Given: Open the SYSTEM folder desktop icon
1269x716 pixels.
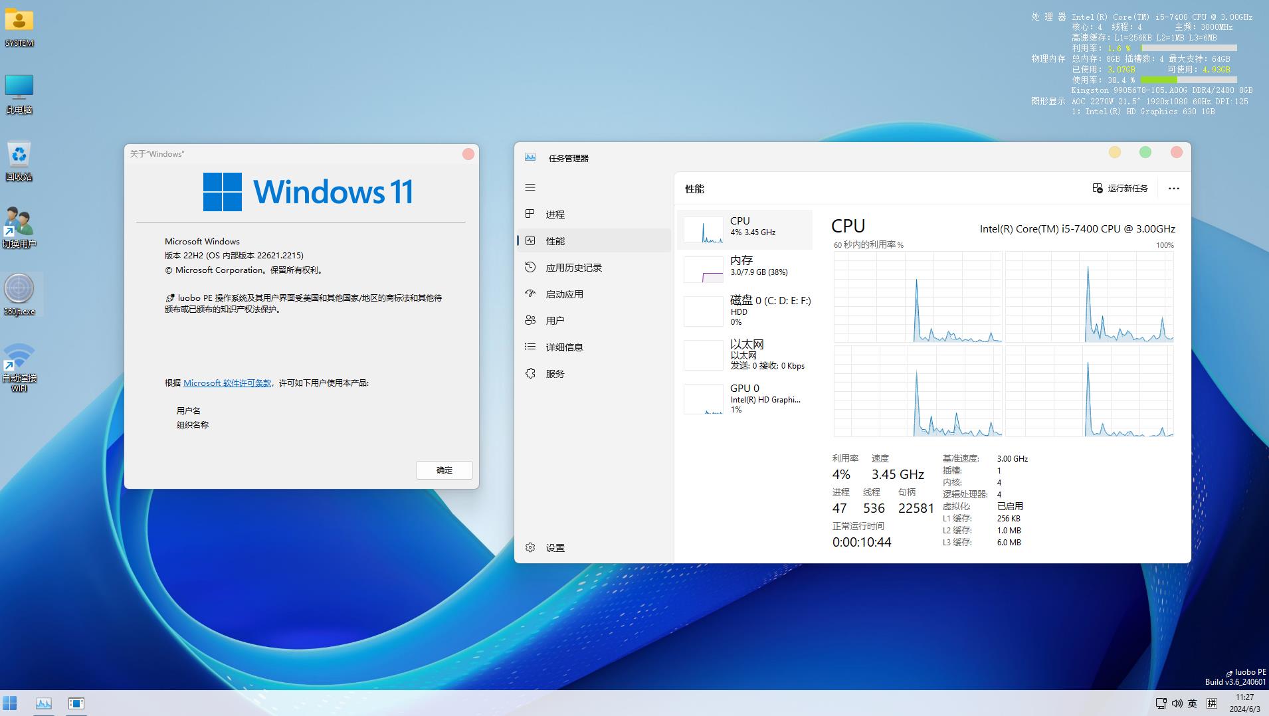Looking at the screenshot, I should pyautogui.click(x=19, y=27).
